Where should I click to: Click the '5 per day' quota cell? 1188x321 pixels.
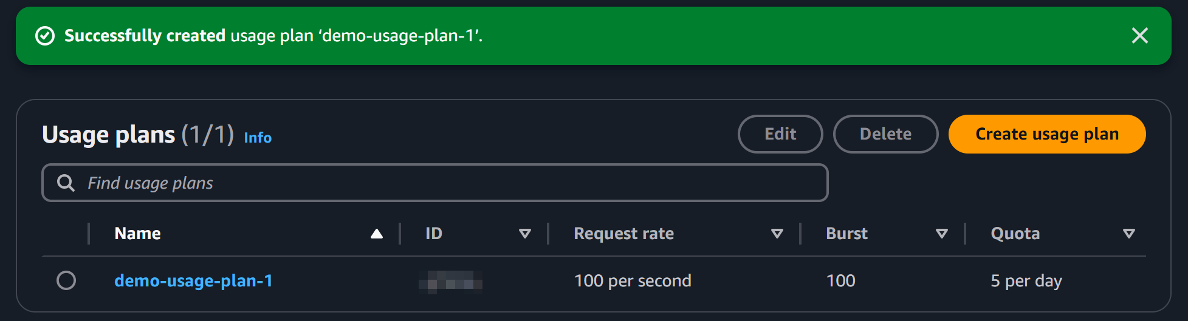coord(1026,281)
